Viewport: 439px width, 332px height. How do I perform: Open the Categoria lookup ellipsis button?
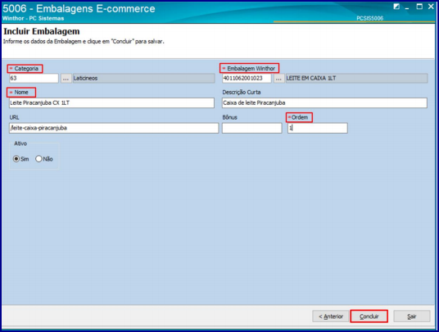66,79
